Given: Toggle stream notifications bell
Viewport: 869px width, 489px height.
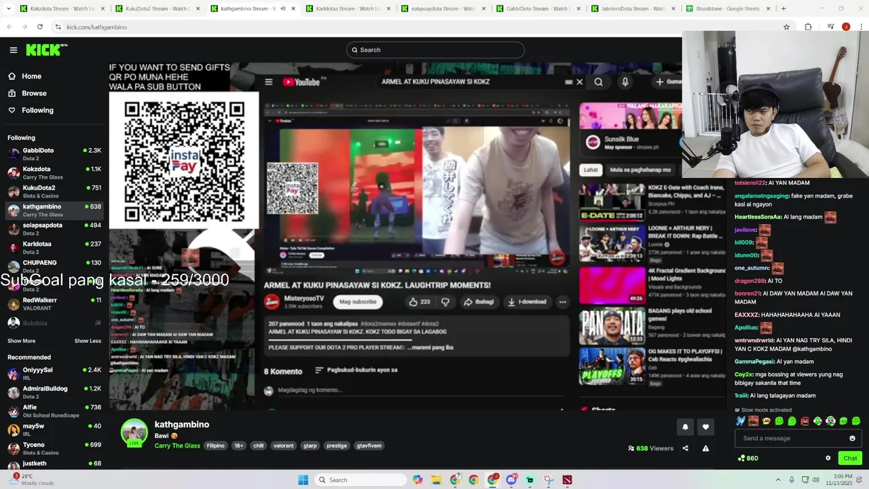Looking at the screenshot, I should [x=685, y=427].
